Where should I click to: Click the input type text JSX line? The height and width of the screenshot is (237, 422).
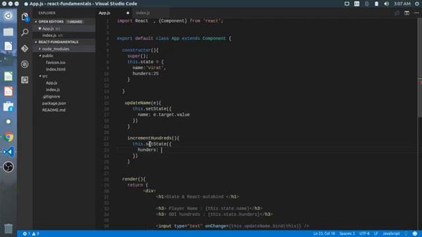point(232,226)
